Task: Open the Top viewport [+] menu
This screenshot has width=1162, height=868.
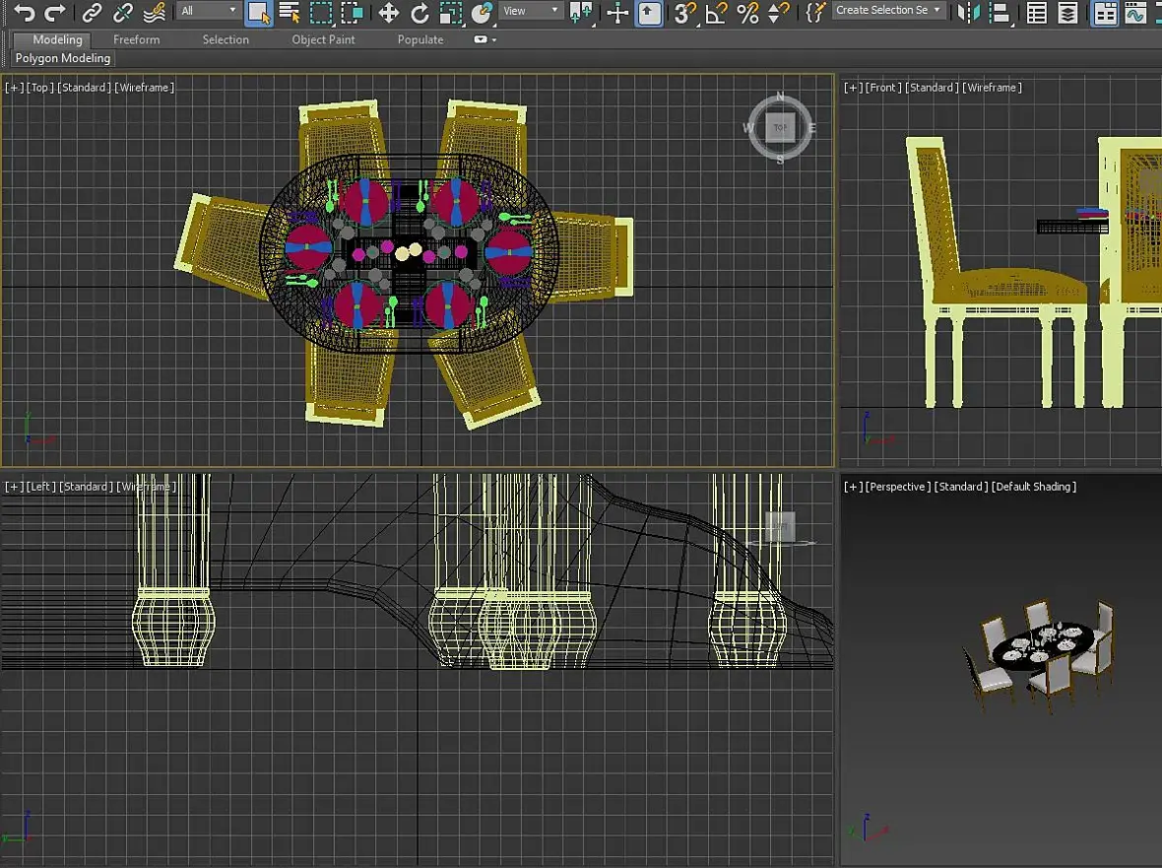Action: point(14,88)
